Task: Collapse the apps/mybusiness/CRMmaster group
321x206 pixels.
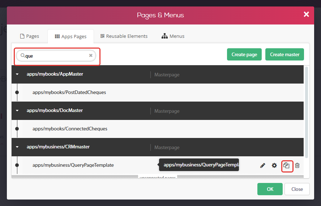Action: [17, 147]
